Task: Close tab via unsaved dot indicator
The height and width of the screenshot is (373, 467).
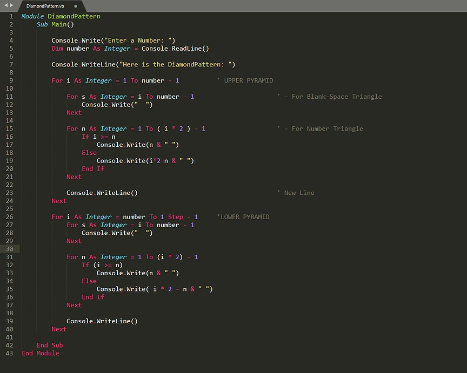Action: pos(76,6)
